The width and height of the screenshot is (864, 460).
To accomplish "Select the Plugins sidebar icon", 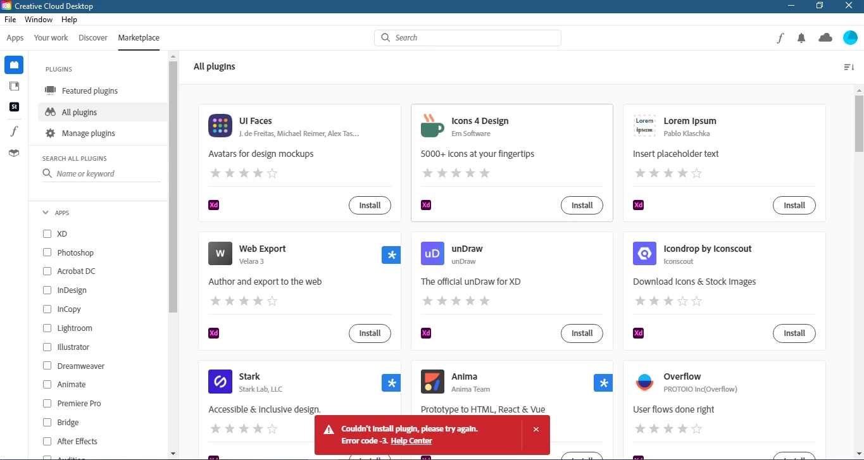I will coord(14,65).
